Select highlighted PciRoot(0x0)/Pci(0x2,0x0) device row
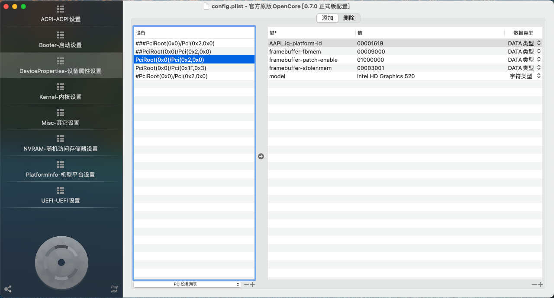This screenshot has width=554, height=298. tap(194, 60)
